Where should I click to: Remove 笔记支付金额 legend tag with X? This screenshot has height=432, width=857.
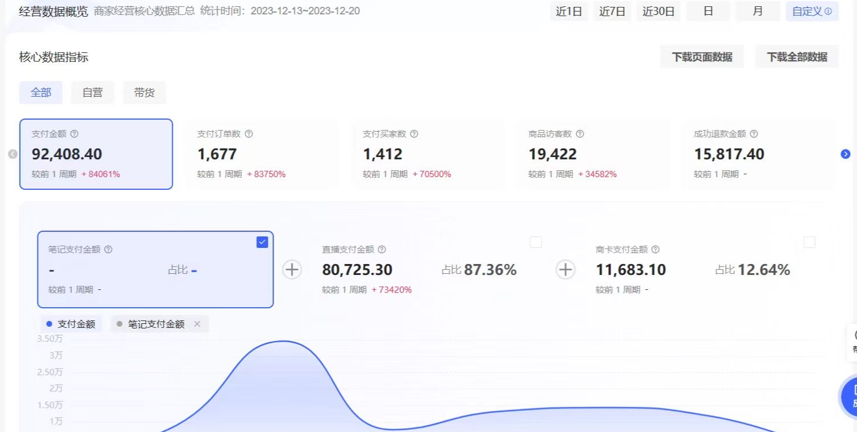click(198, 324)
